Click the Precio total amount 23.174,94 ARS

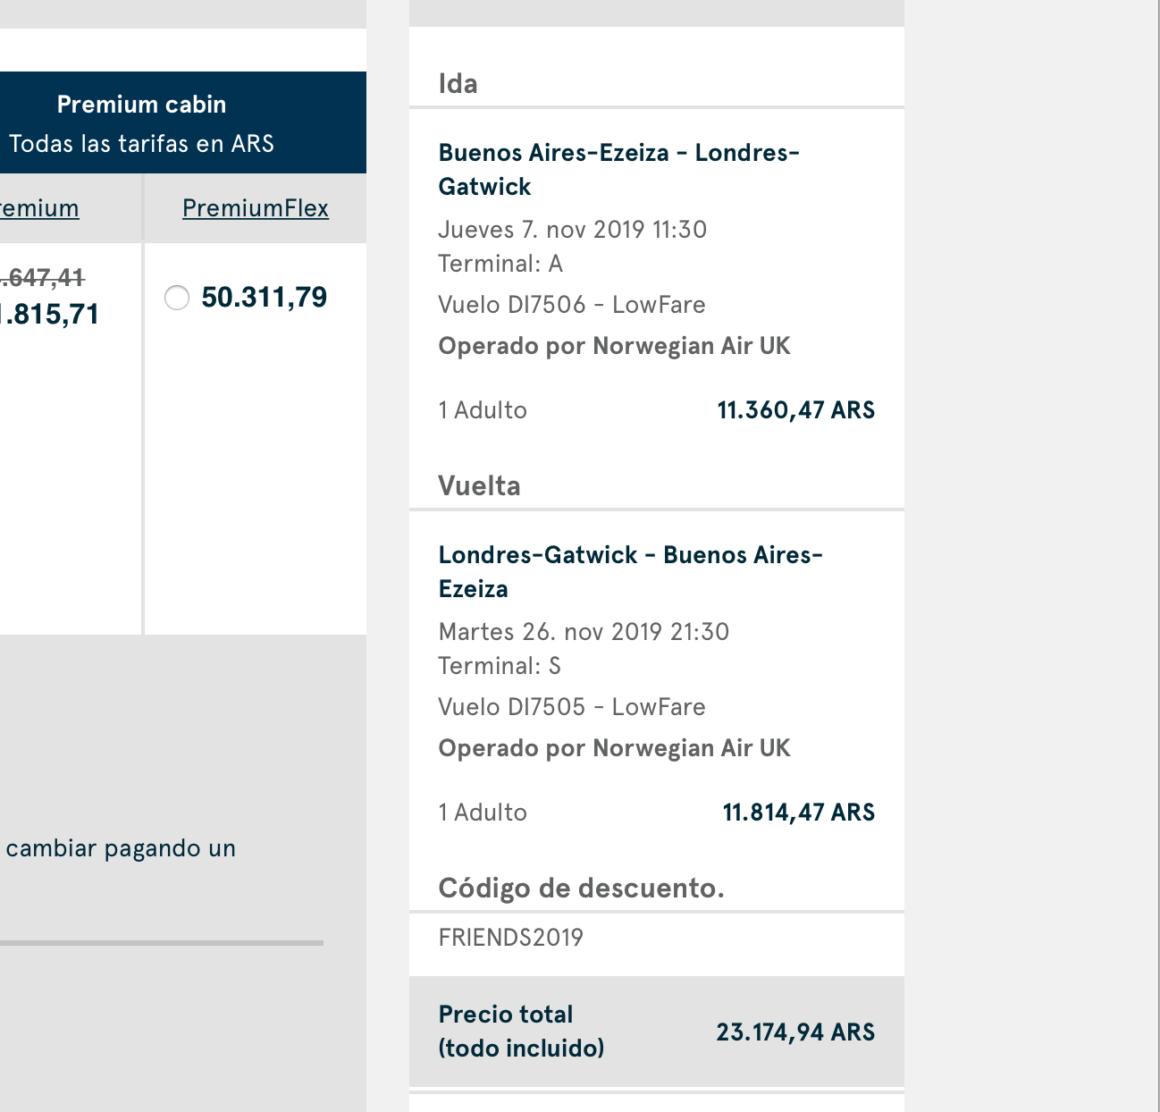click(795, 1032)
